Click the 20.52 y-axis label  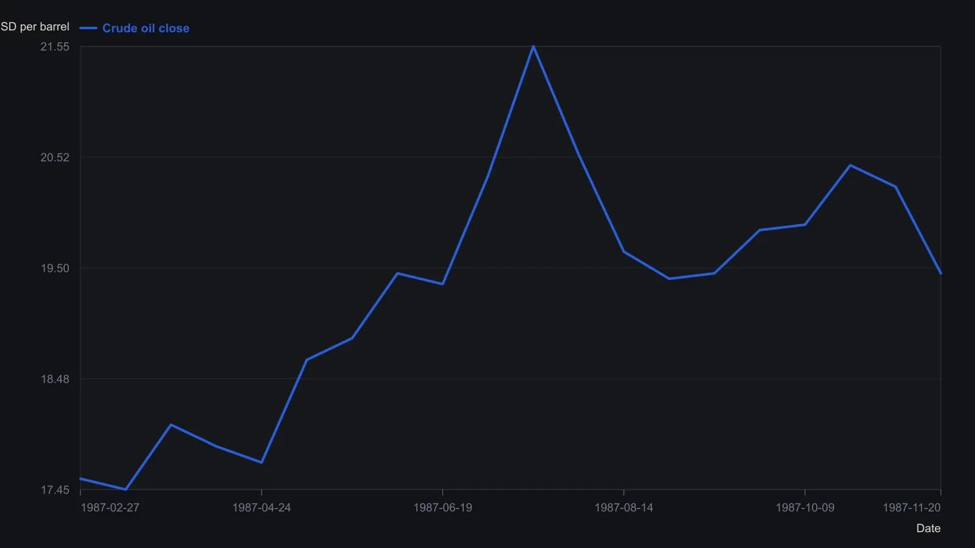point(55,158)
